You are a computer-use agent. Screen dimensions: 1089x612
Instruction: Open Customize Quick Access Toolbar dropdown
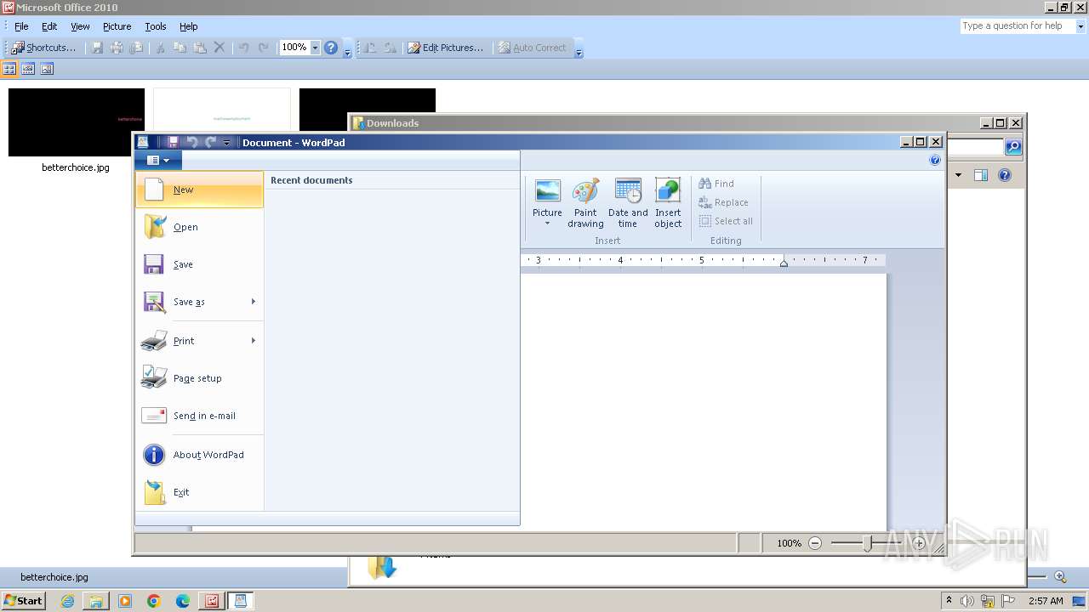(x=226, y=143)
